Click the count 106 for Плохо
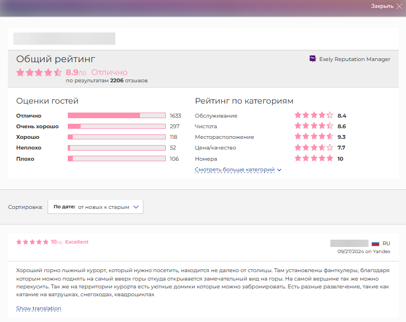The width and height of the screenshot is (406, 322). (174, 158)
